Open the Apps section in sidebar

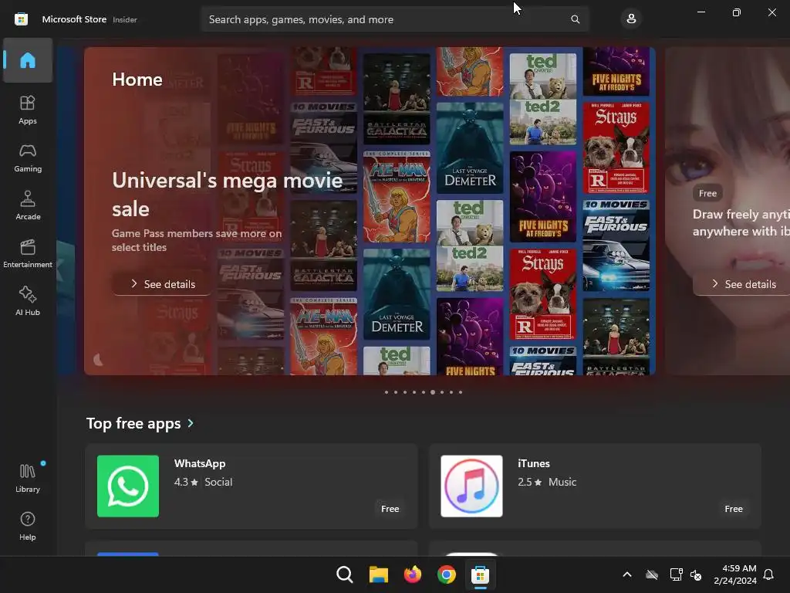[28, 110]
